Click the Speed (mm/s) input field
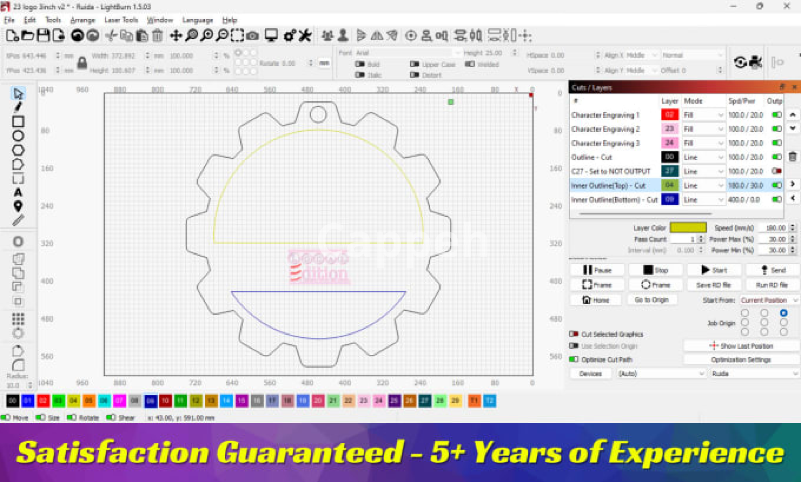The image size is (801, 482). [774, 228]
